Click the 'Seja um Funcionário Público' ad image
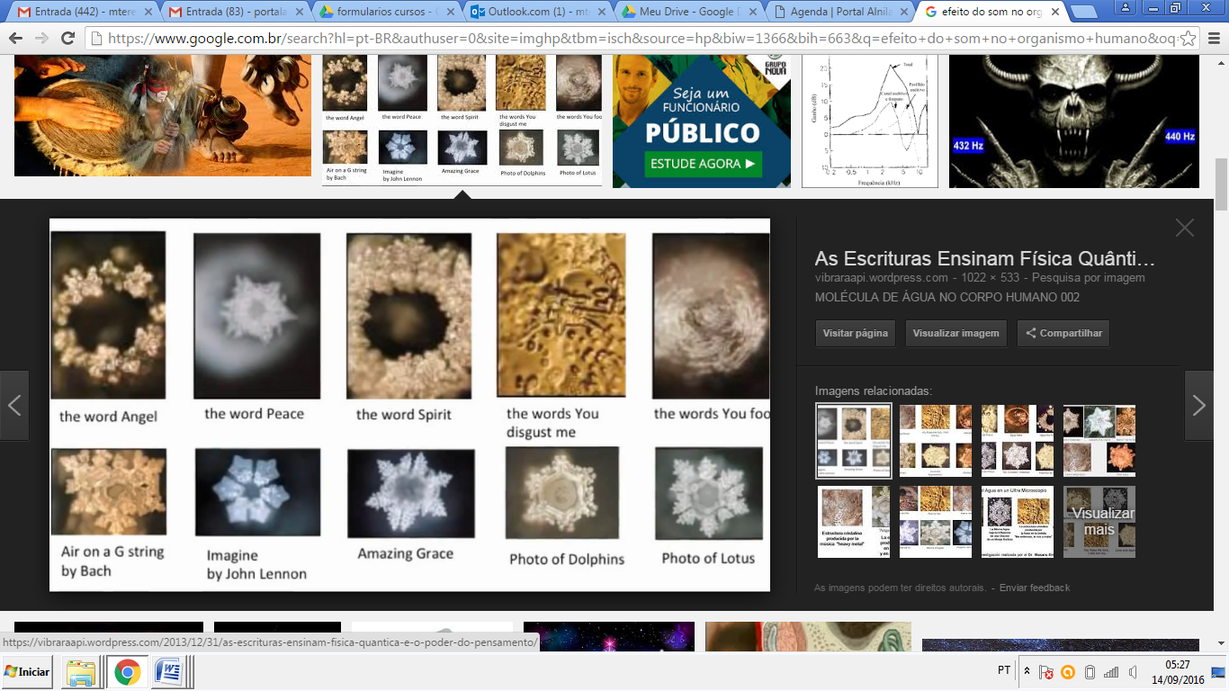Screen dimensions: 1229x691 702,121
